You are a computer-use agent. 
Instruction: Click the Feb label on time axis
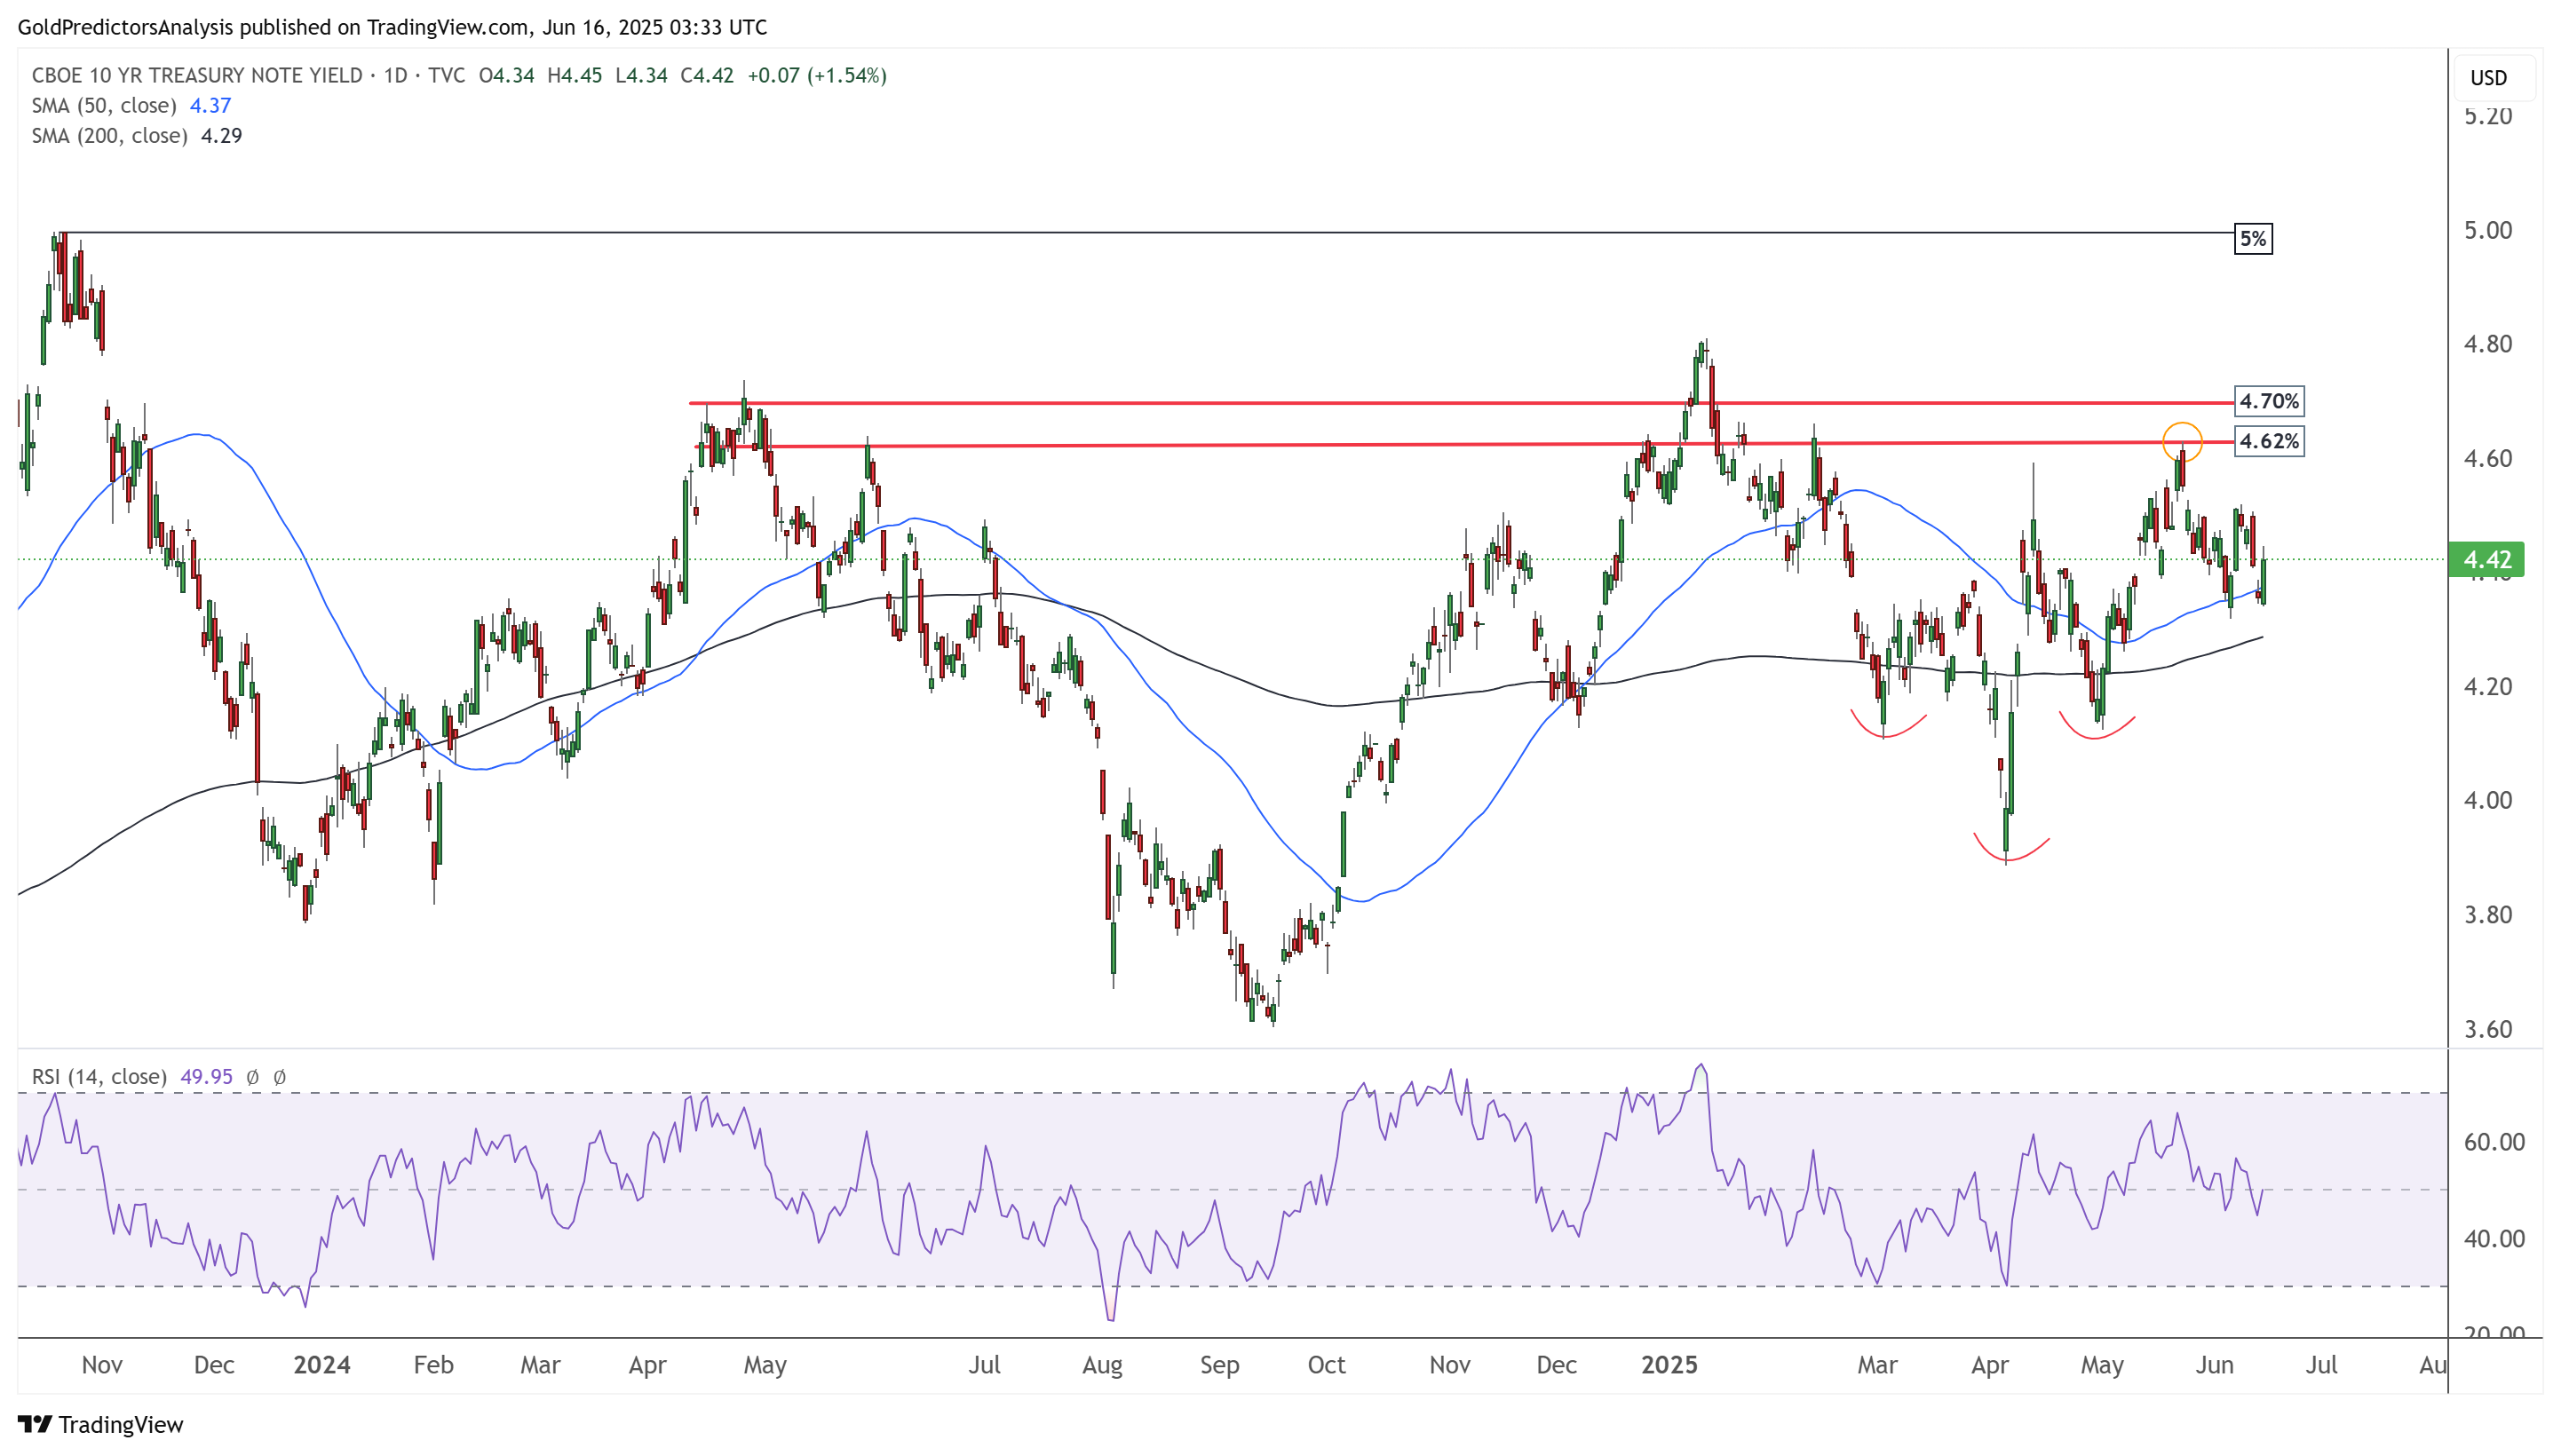(433, 1365)
